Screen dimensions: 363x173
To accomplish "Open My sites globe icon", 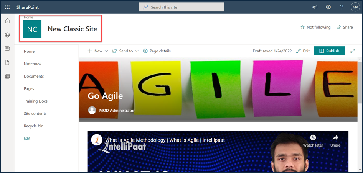I will (7, 35).
